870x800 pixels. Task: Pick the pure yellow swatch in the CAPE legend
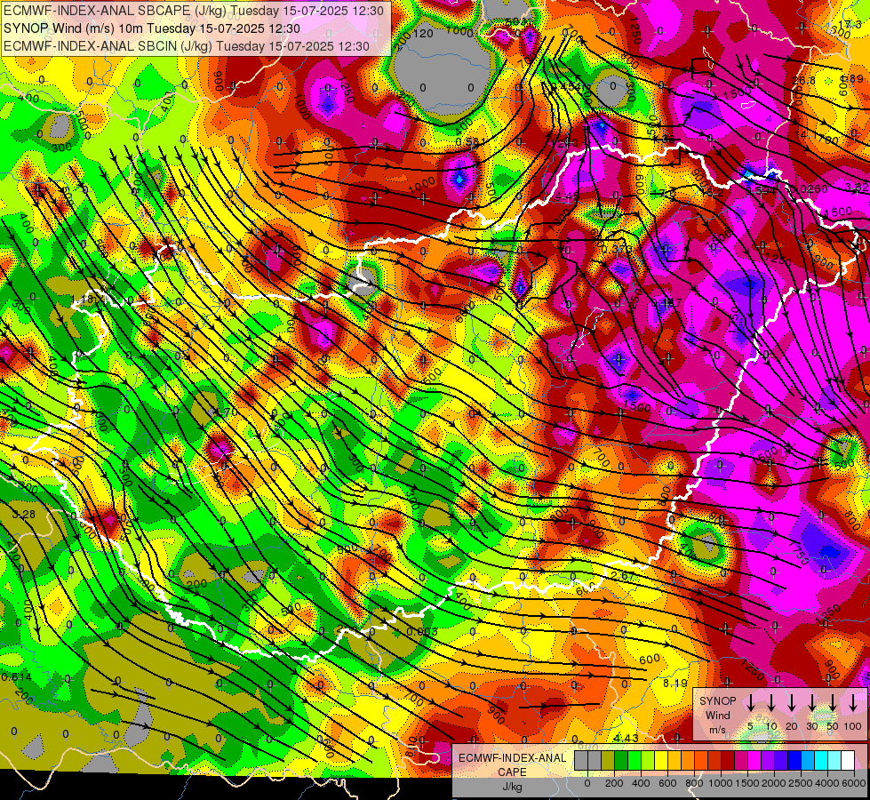pyautogui.click(x=661, y=761)
